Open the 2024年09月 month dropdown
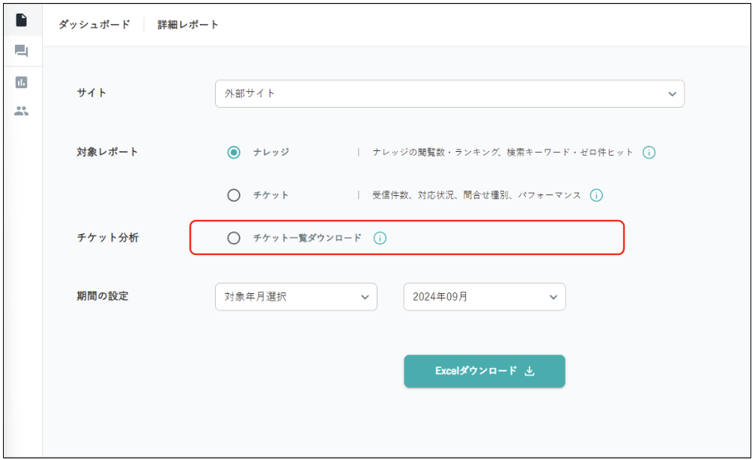755x460 pixels. pos(485,297)
